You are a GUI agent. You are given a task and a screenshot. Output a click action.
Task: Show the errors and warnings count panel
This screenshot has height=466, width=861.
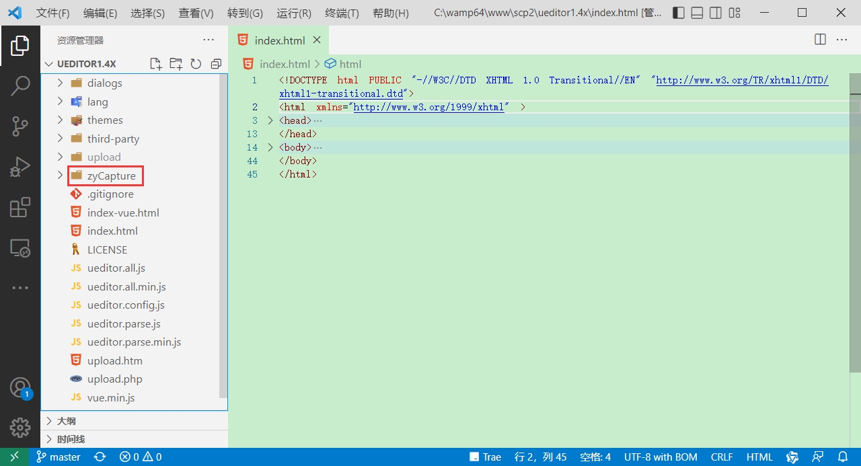pos(141,457)
